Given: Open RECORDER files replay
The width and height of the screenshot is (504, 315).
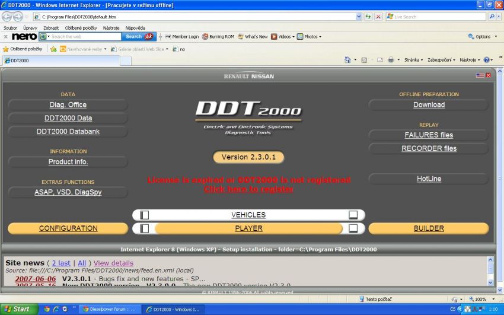Looking at the screenshot, I should click(x=429, y=148).
